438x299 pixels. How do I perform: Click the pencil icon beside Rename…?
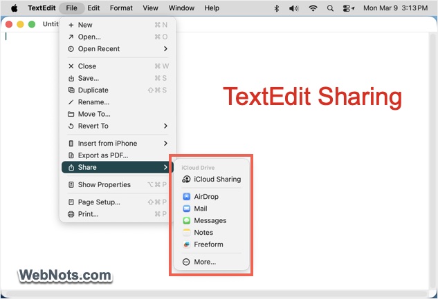(x=71, y=102)
